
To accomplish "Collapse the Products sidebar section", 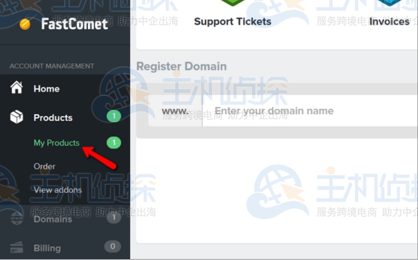I will (x=65, y=117).
